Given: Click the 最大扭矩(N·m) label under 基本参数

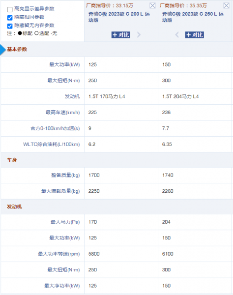Looking at the screenshot, I should point(63,81).
